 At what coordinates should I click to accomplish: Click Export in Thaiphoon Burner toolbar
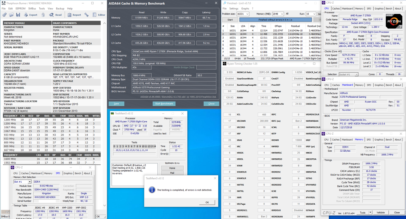(x=30, y=15)
